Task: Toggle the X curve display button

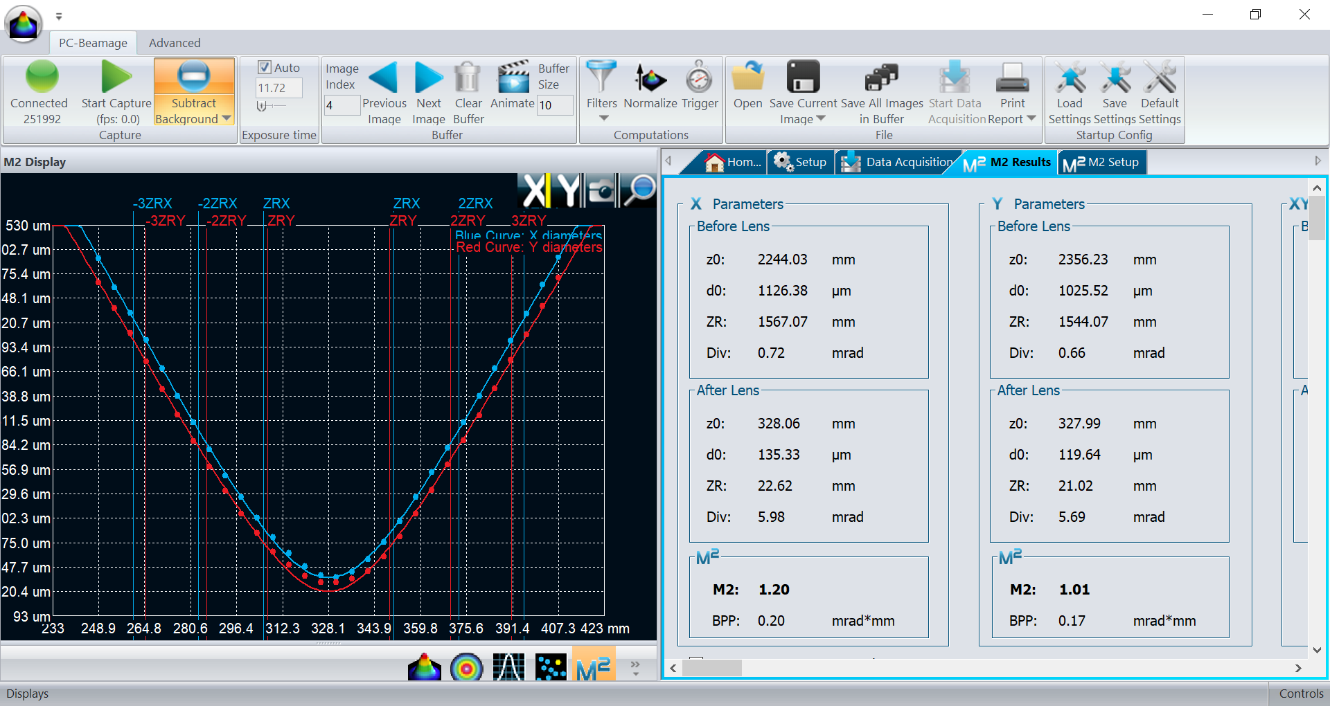Action: click(534, 190)
